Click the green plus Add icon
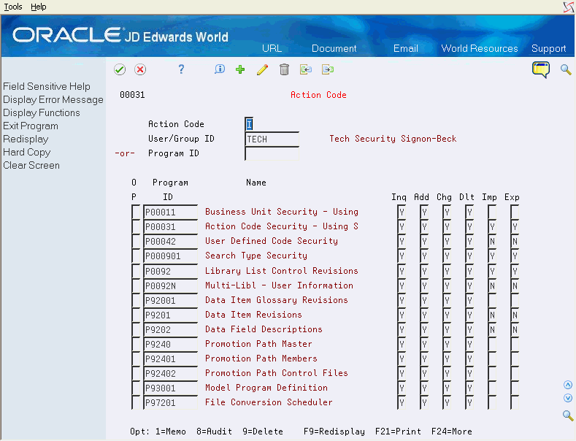The height and width of the screenshot is (441, 576). point(240,69)
